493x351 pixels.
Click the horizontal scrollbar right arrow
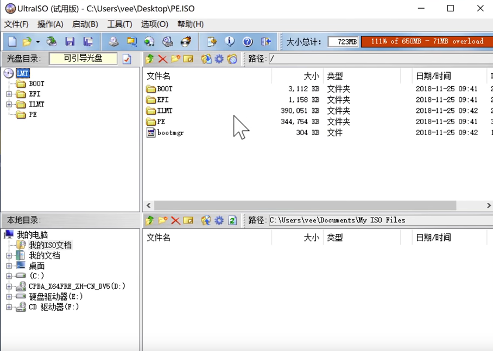[x=489, y=206]
